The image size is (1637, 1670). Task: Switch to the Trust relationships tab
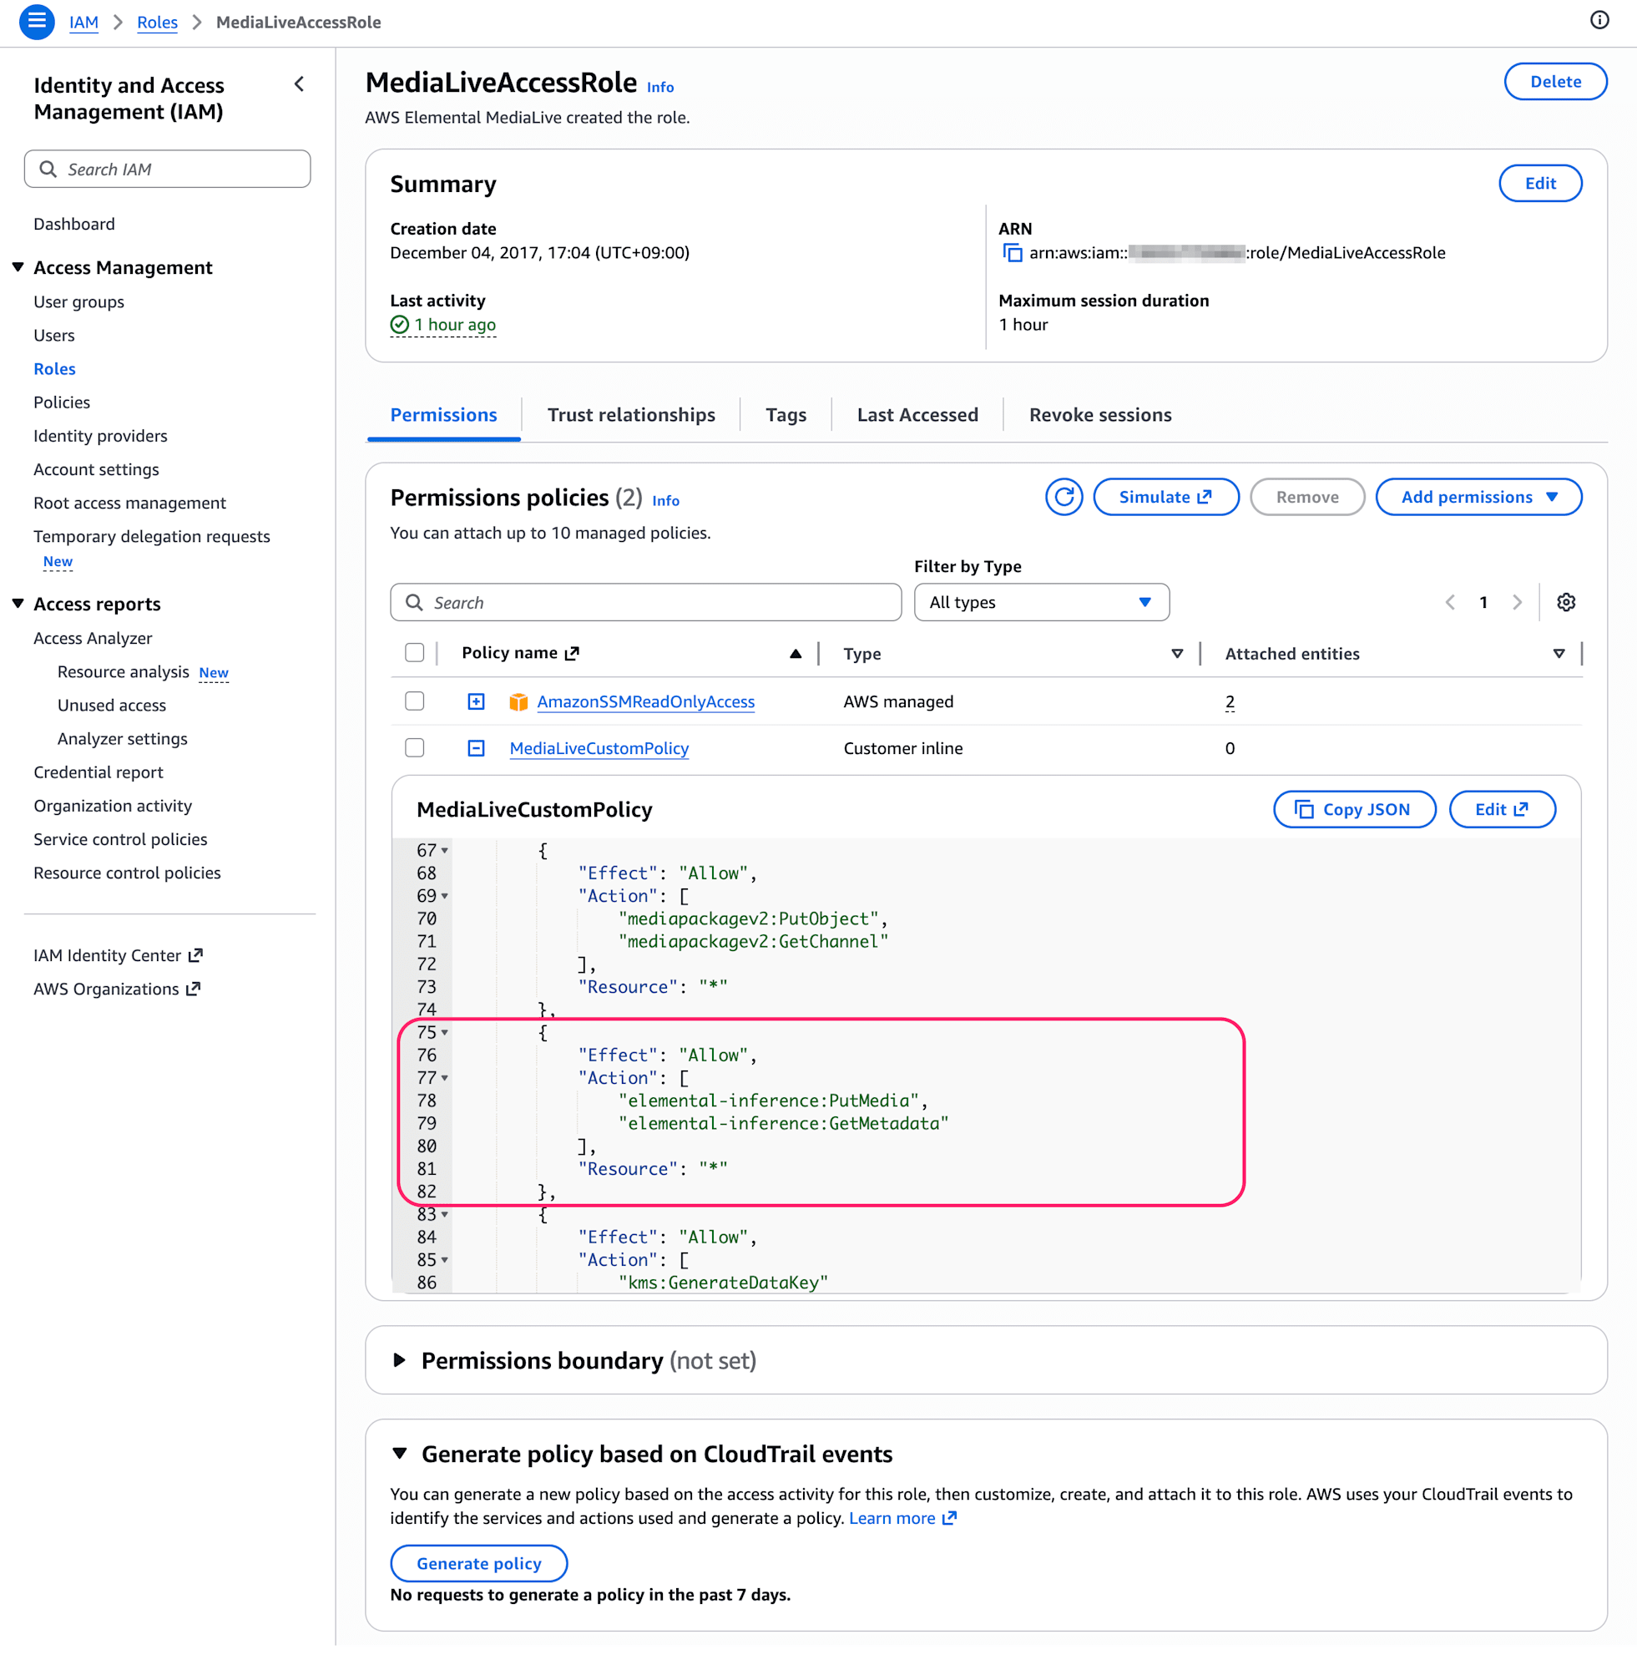(x=631, y=415)
